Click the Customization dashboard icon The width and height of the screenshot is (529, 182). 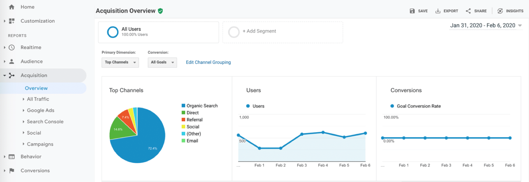[12, 21]
